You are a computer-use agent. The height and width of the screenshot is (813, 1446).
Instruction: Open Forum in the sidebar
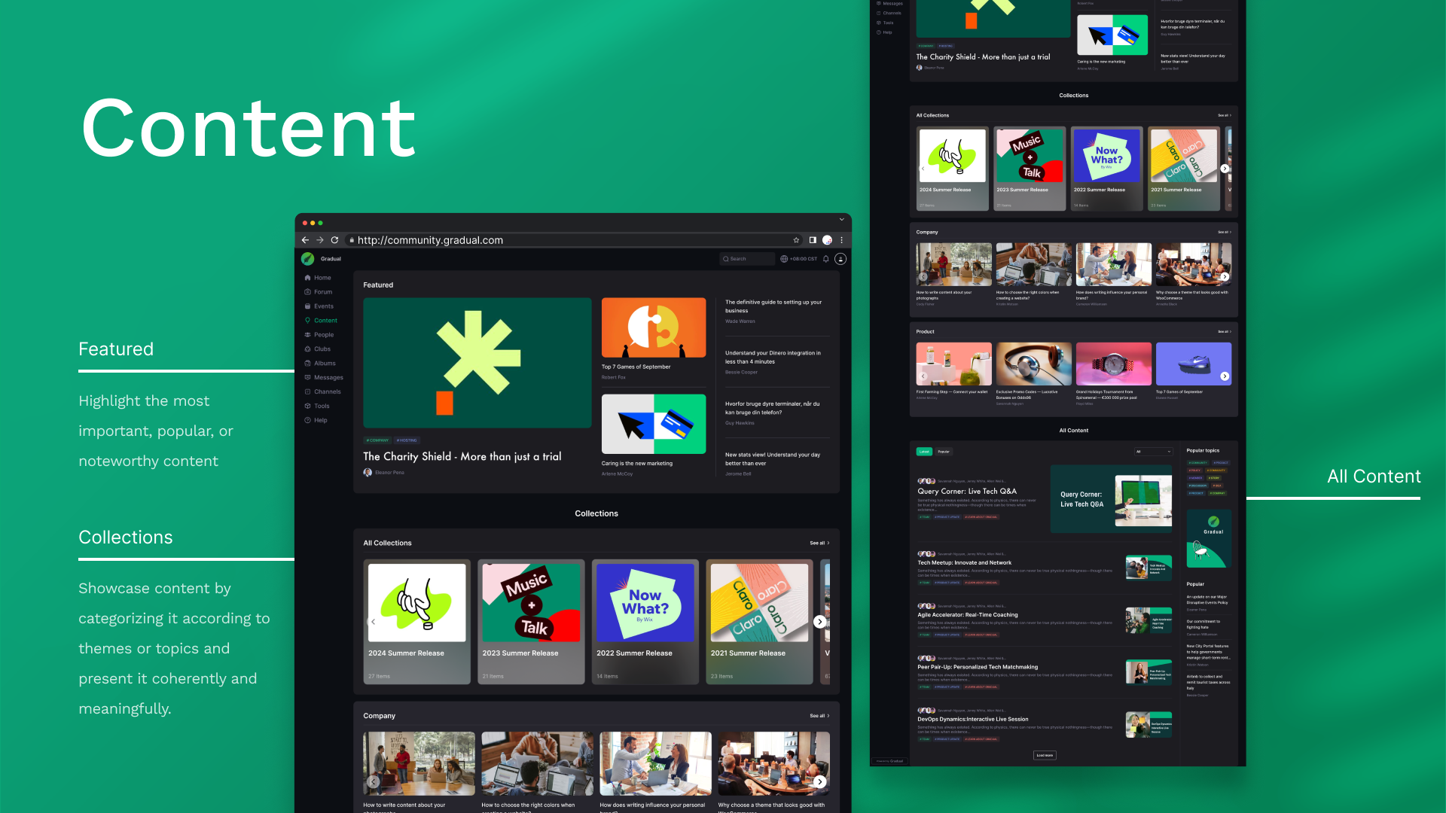pos(322,292)
